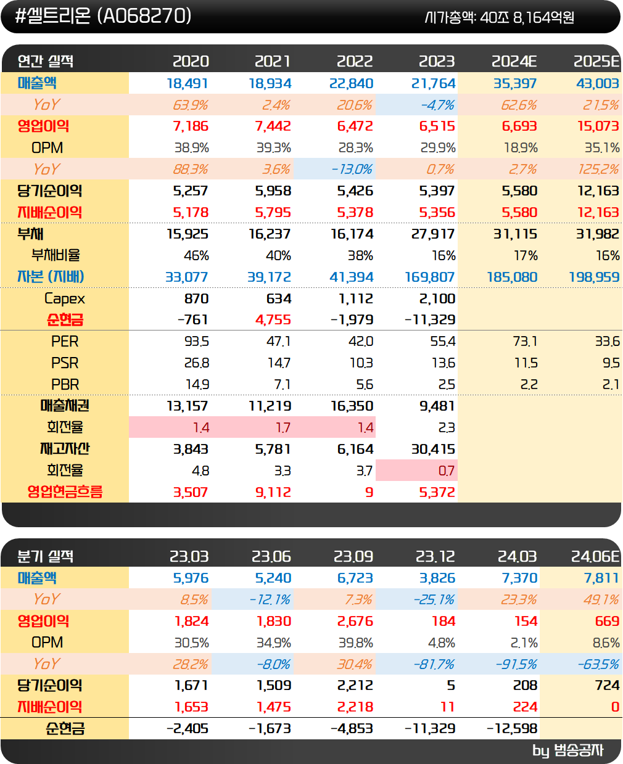Select 2020 revenue value 18,491
This screenshot has height=764, width=623.
[188, 83]
